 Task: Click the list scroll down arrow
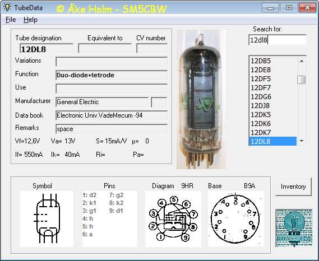coord(302,141)
